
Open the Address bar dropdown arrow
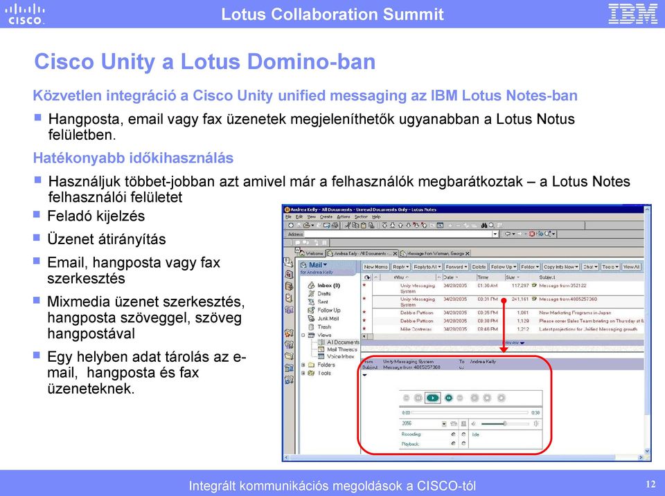pos(495,234)
